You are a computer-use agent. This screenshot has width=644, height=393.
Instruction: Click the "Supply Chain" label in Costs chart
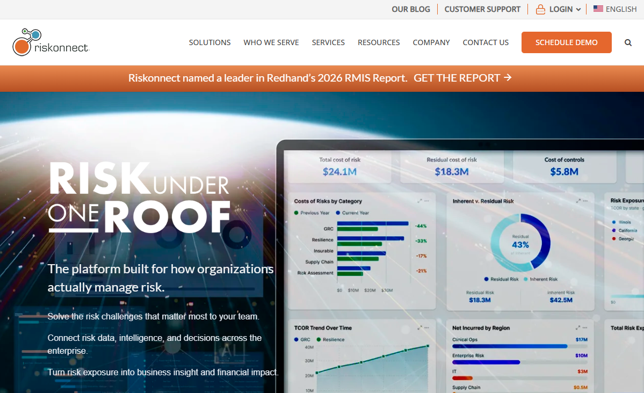point(319,262)
